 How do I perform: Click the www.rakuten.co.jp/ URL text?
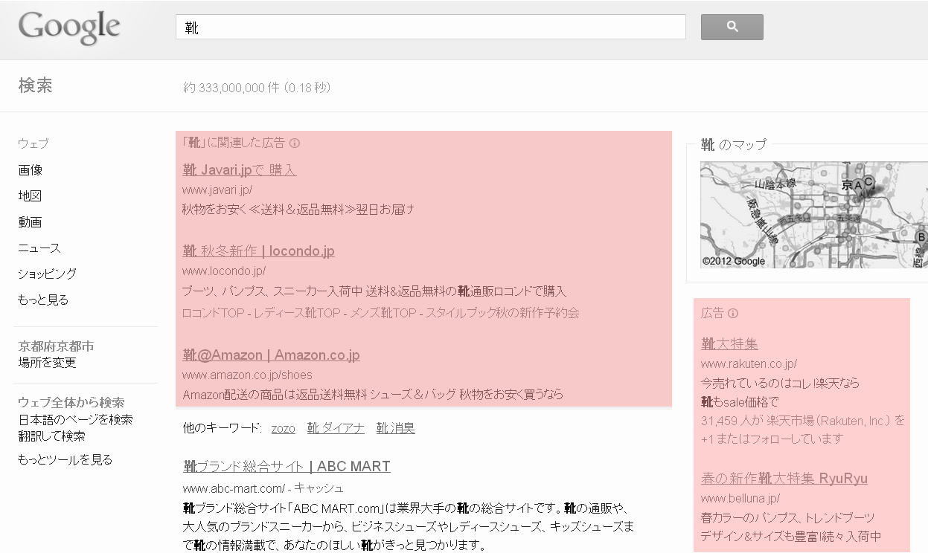coord(749,363)
